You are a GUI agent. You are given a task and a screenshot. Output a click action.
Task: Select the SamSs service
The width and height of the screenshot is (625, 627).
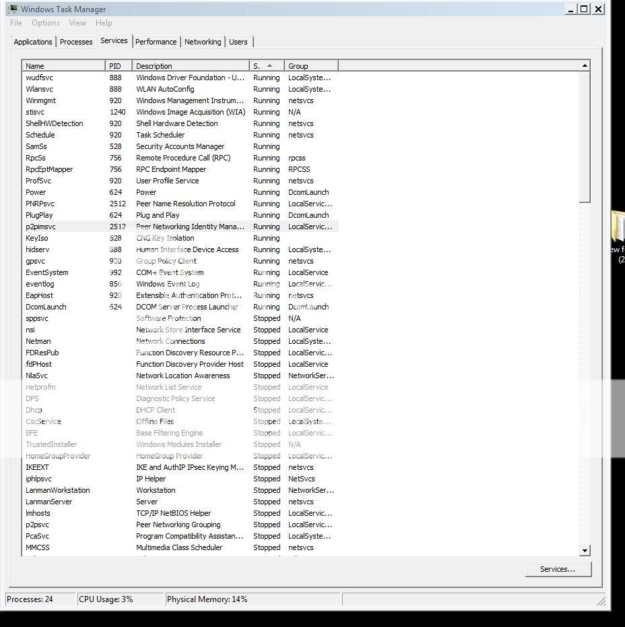click(x=180, y=146)
